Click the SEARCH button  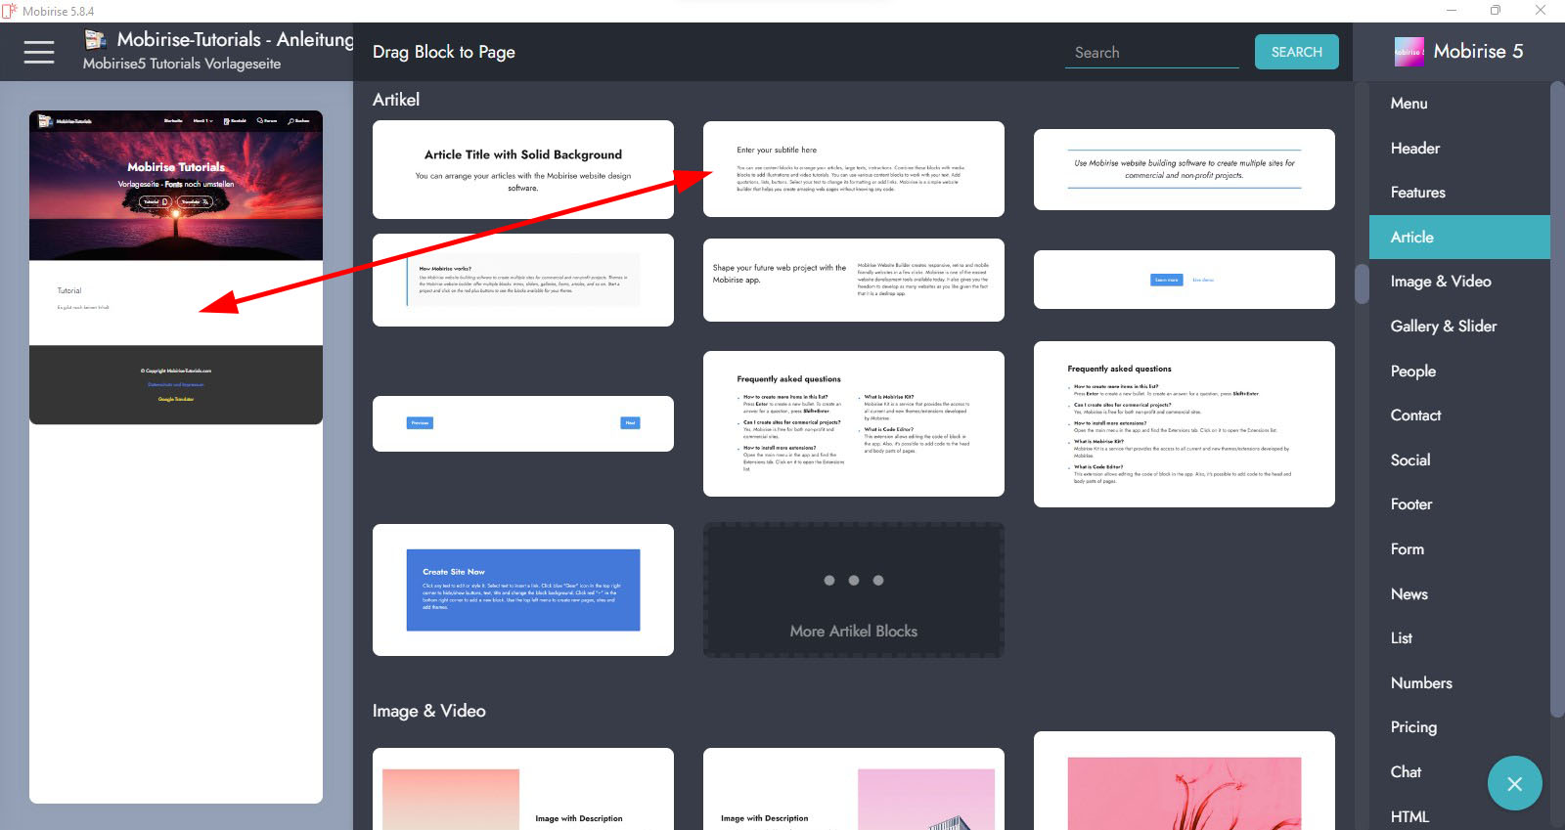tap(1297, 52)
